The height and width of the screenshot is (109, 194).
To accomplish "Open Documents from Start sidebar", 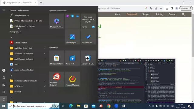I will 4,78.
